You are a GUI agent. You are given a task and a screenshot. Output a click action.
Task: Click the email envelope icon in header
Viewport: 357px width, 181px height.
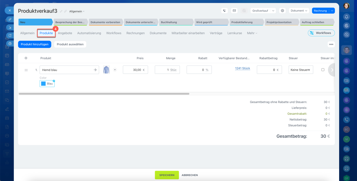(234, 11)
